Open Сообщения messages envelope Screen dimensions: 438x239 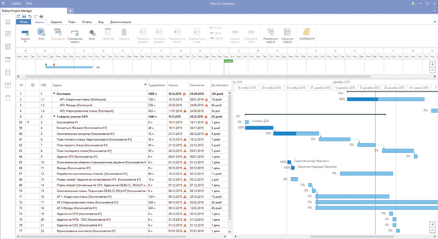click(307, 32)
